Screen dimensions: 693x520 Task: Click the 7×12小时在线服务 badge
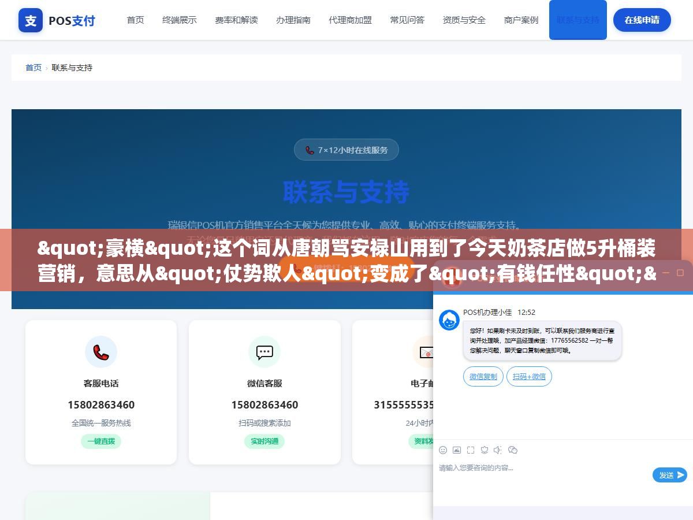346,150
